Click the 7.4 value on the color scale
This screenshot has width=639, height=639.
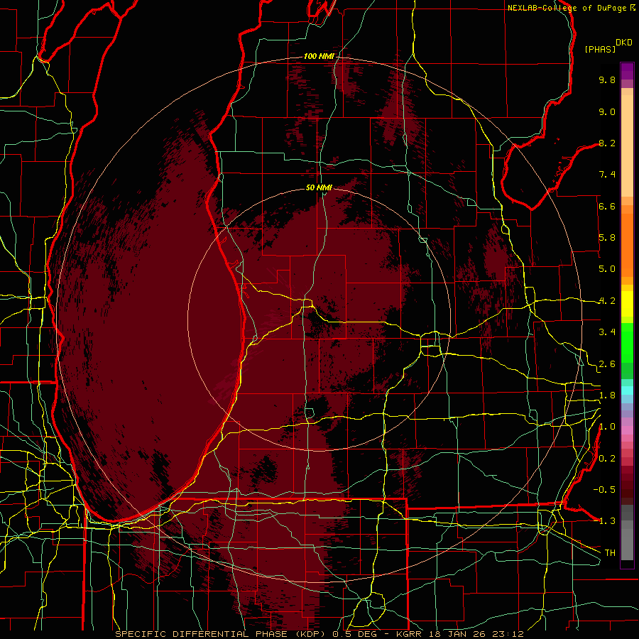tap(607, 175)
